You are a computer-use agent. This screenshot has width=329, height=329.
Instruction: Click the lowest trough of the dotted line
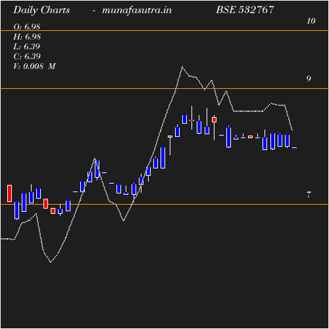(51, 262)
